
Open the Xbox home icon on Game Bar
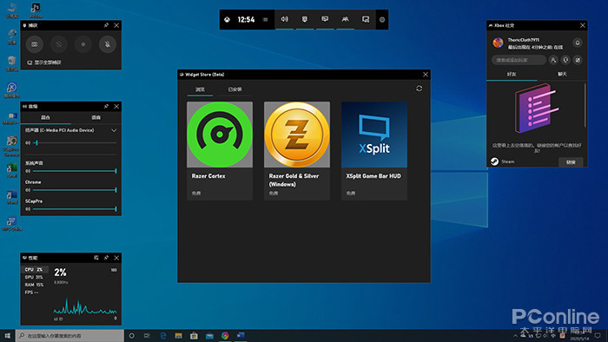(x=228, y=20)
